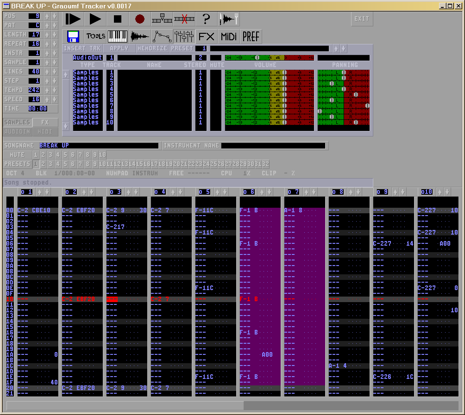465x415 pixels.
Task: Click the APPLY button
Action: pyautogui.click(x=119, y=49)
